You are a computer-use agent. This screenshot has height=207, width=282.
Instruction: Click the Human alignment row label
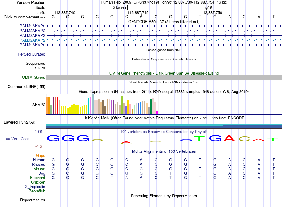tap(39, 160)
